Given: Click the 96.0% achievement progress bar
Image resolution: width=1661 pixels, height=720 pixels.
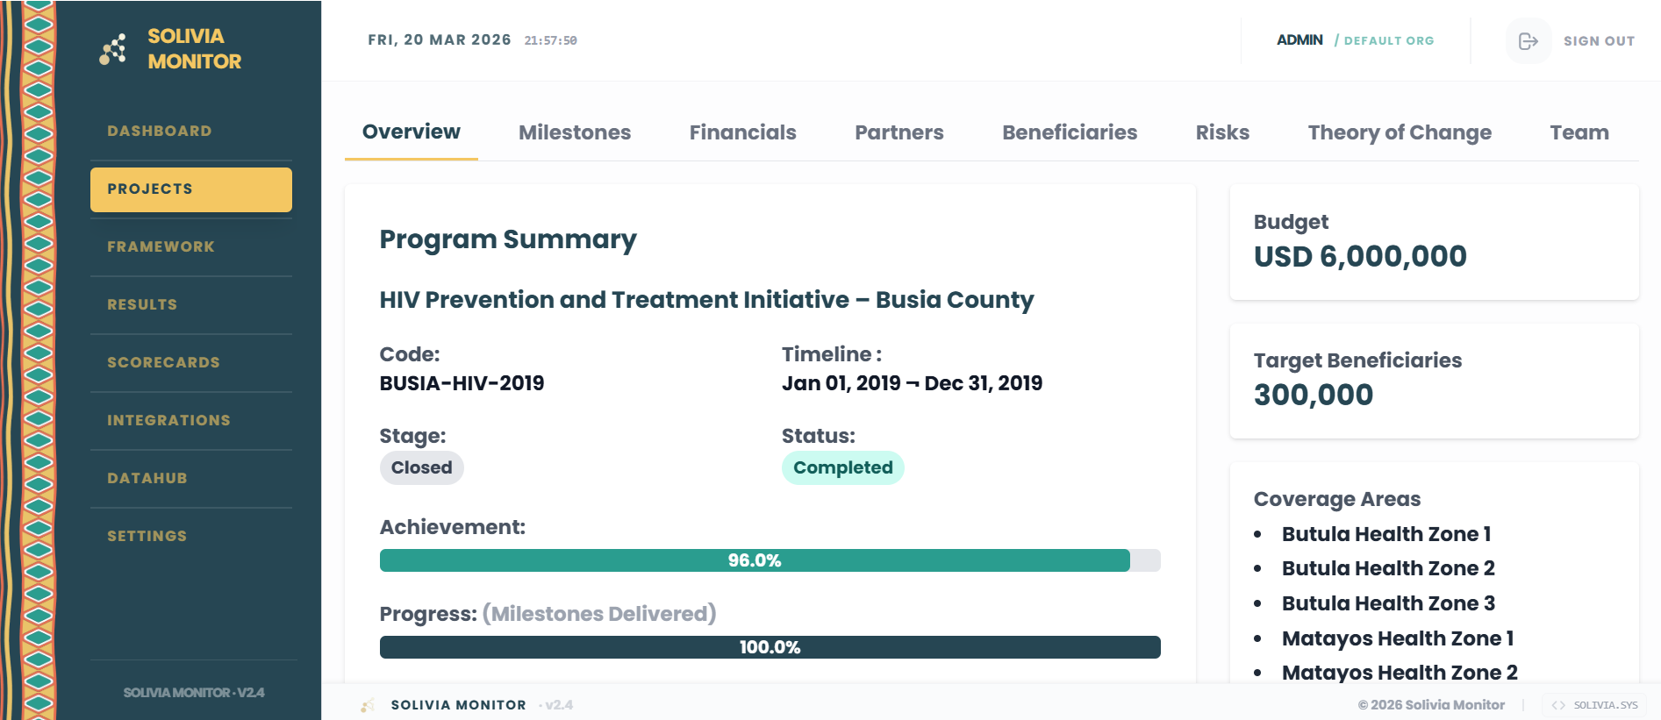Looking at the screenshot, I should coord(770,560).
